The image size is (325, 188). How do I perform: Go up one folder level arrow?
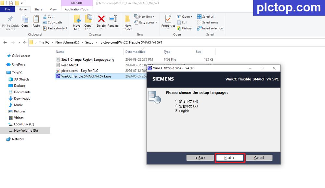coord(25,42)
